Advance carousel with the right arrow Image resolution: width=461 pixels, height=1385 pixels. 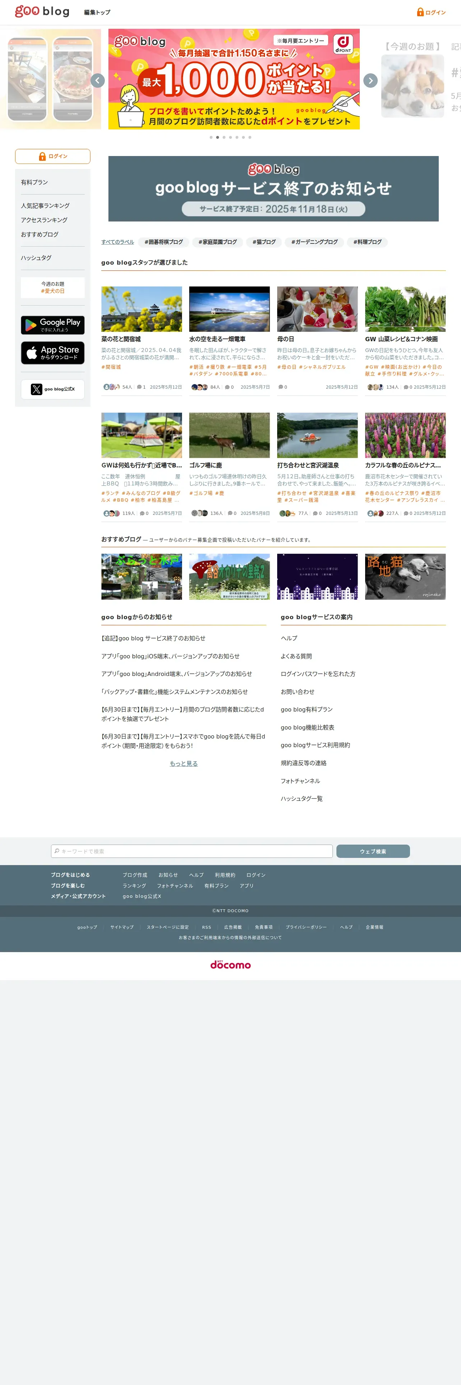coord(370,81)
